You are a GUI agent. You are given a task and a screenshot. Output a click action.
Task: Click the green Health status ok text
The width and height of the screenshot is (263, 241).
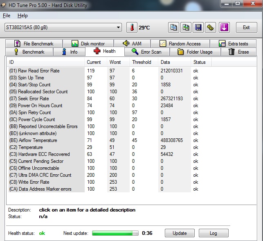click(42, 233)
